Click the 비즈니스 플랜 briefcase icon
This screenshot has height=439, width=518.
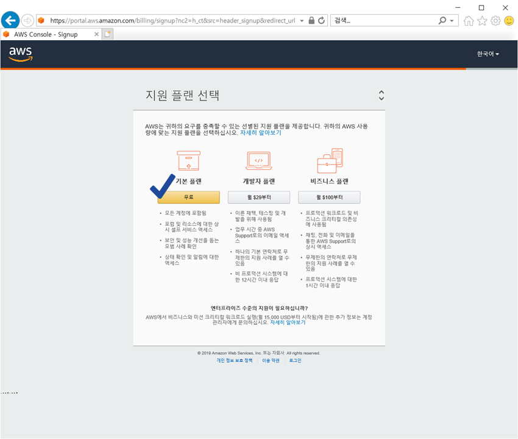(x=330, y=160)
